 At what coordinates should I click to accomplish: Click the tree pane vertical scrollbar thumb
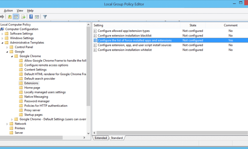[88, 66]
